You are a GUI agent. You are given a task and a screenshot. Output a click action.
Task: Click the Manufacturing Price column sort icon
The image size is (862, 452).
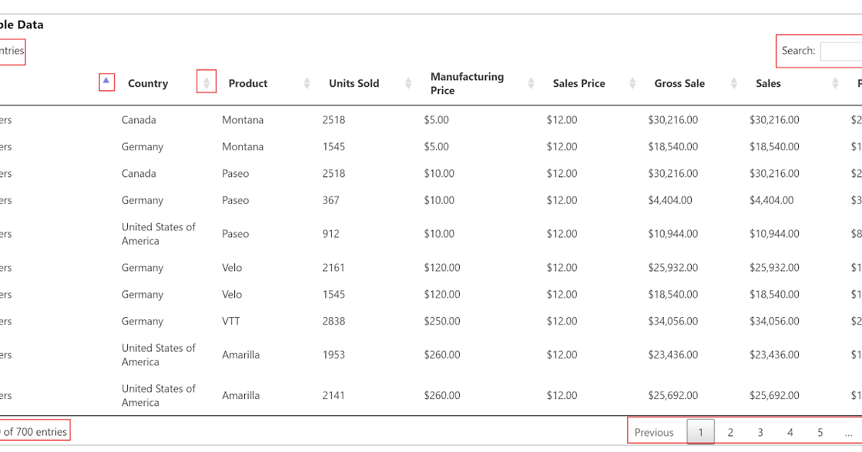[x=531, y=83]
